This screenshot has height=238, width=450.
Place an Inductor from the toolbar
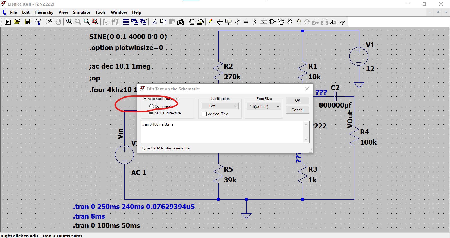pyautogui.click(x=255, y=22)
